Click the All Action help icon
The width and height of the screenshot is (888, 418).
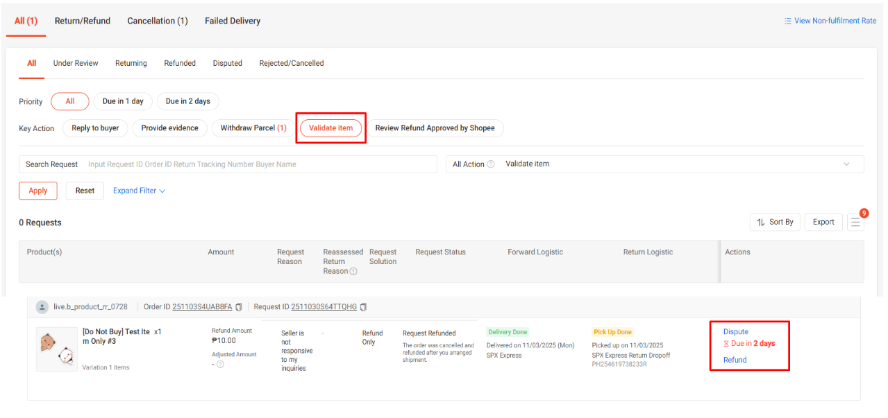(x=491, y=164)
